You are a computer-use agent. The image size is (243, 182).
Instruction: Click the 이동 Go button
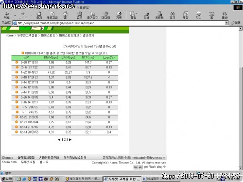click(236, 23)
